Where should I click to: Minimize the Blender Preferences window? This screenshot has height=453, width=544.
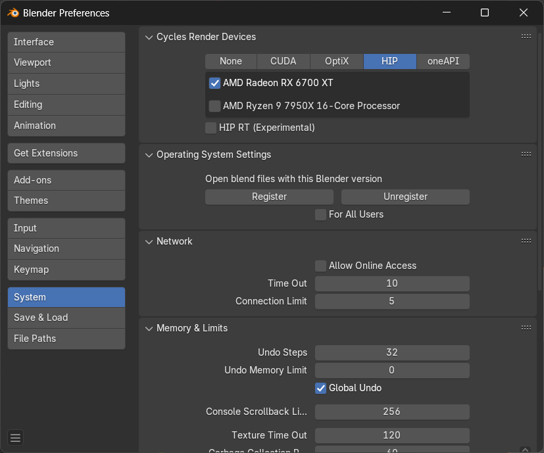tap(447, 12)
